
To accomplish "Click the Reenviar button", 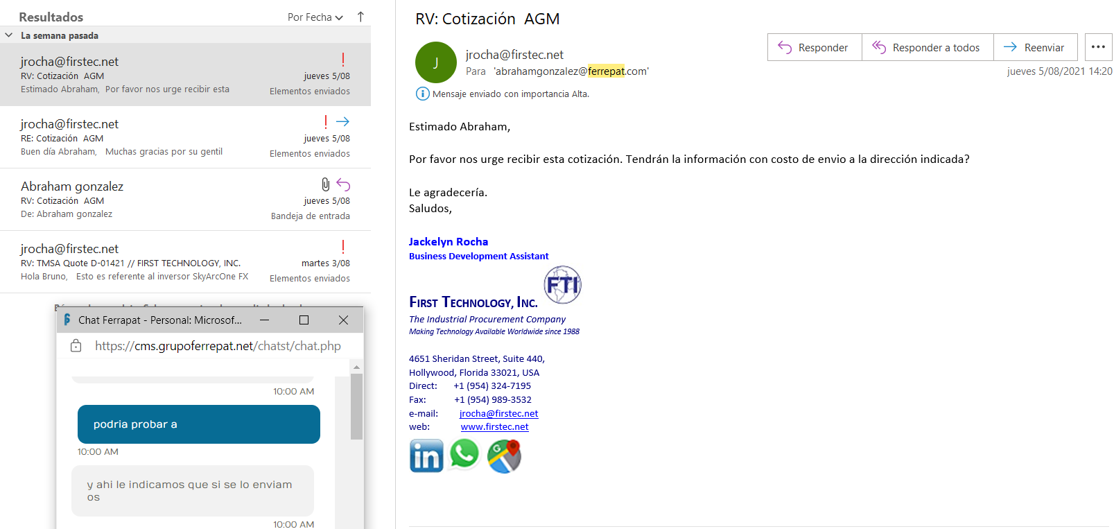I will [x=1036, y=47].
